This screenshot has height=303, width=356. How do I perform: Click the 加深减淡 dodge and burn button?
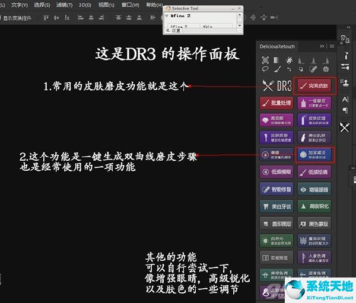coord(314,155)
